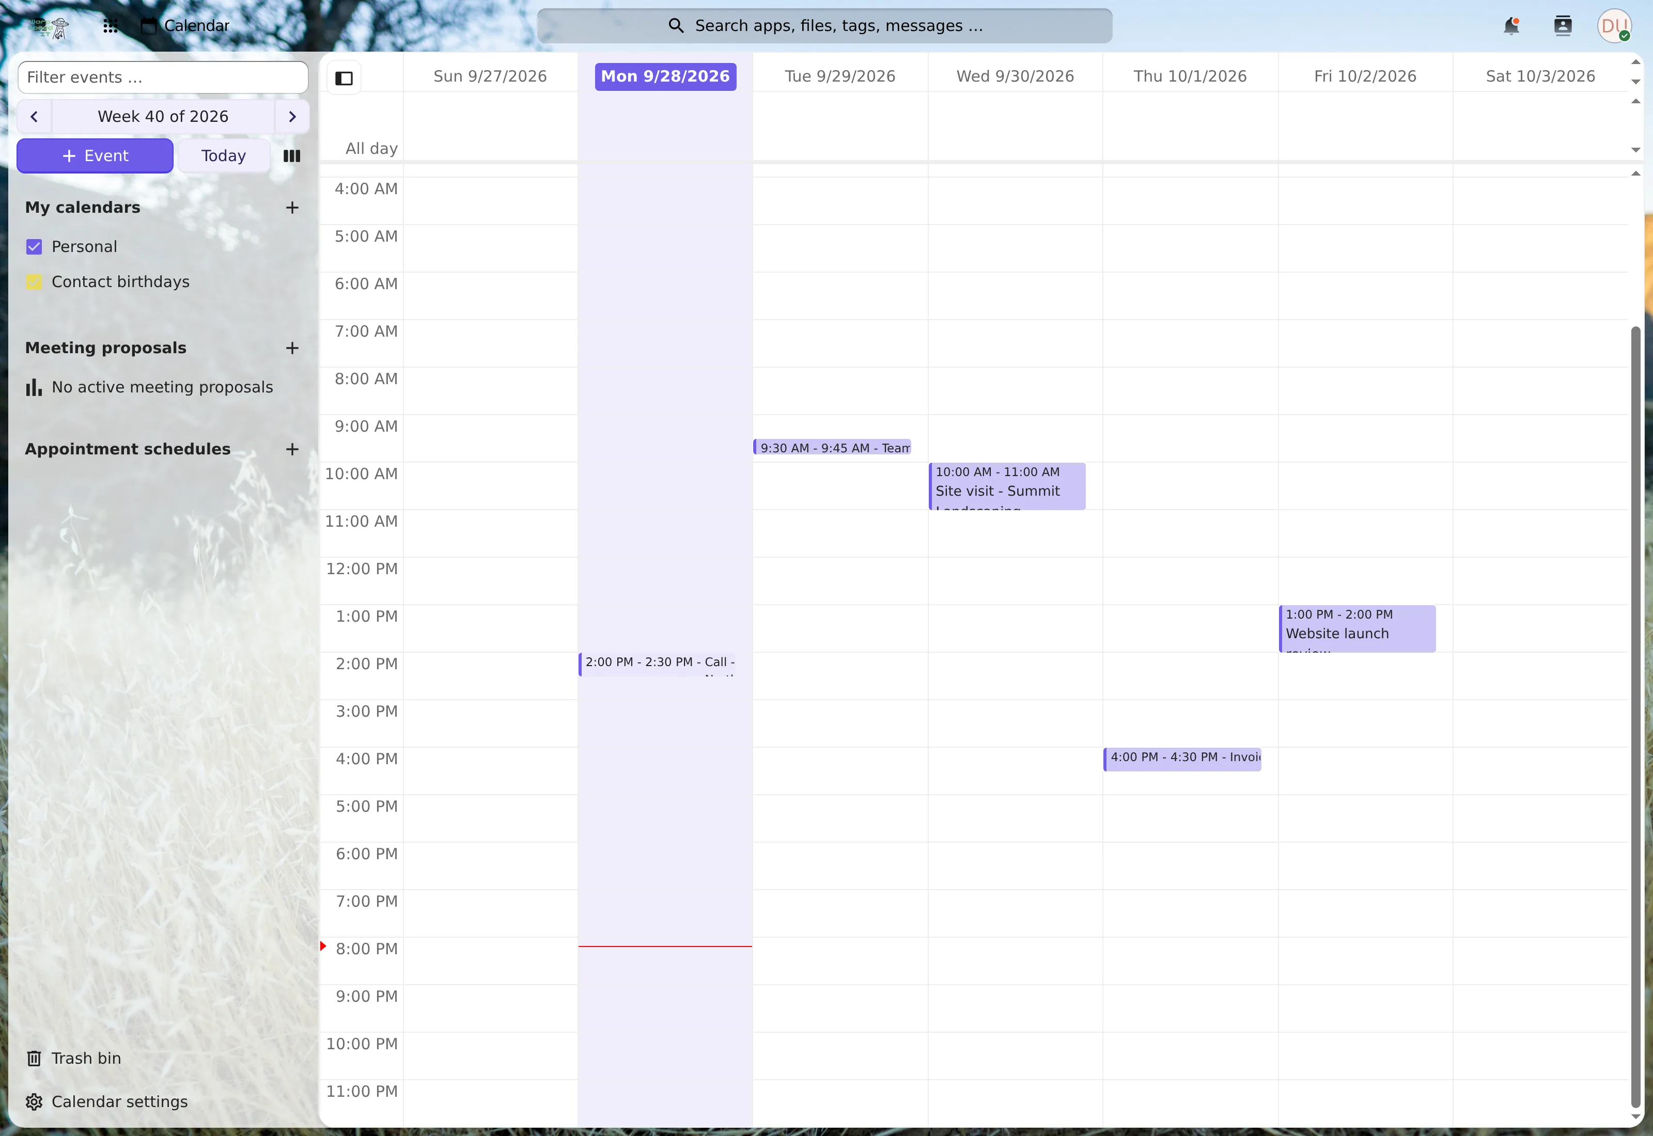
Task: Select the Tue 9/29/2026 day header
Action: tap(840, 77)
